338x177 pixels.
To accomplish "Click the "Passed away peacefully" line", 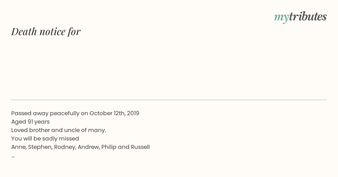I will [75, 113].
